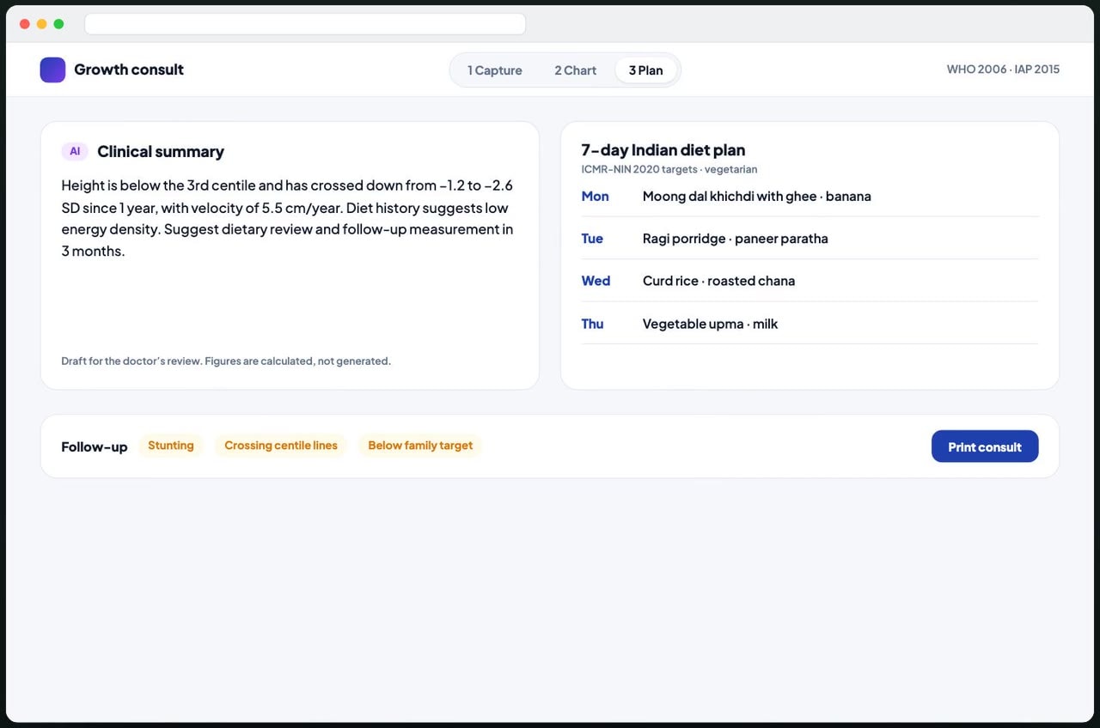Close the window with the red button
Screen dimensions: 1100x728
tap(25, 24)
